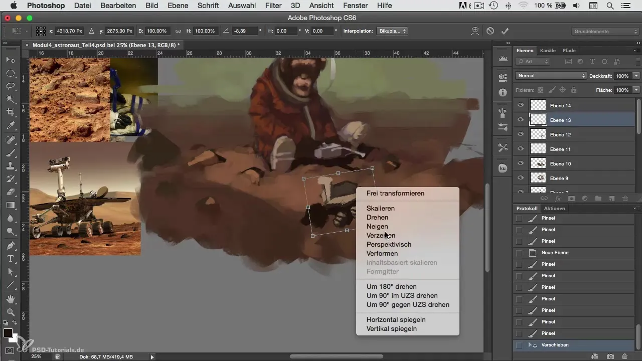Switch to the Aktionen tab
This screenshot has height=361, width=642.
point(554,208)
